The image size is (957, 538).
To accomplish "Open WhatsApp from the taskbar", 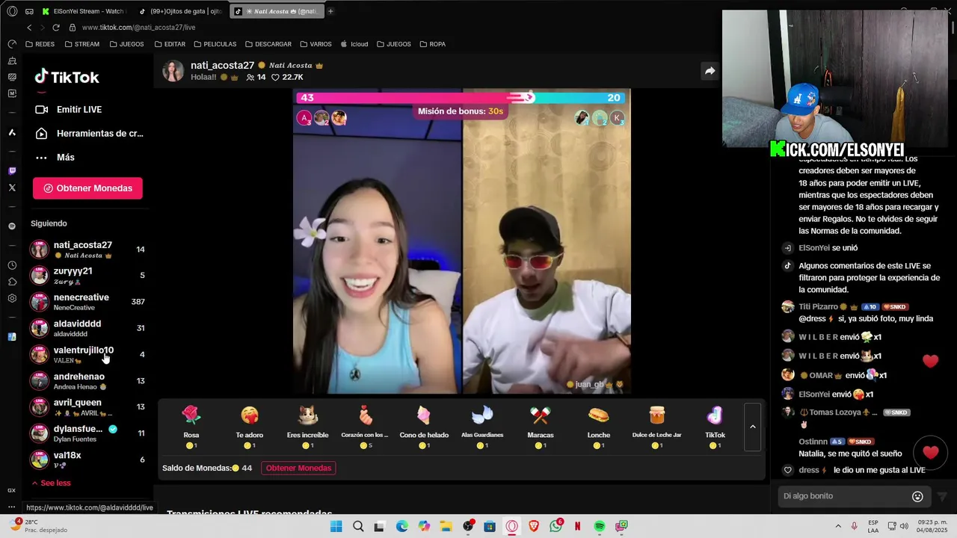I will click(556, 526).
